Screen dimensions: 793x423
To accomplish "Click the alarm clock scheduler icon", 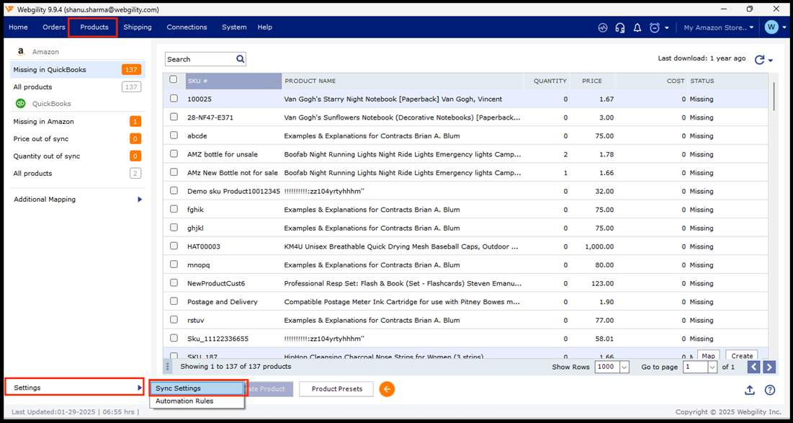I will (655, 27).
